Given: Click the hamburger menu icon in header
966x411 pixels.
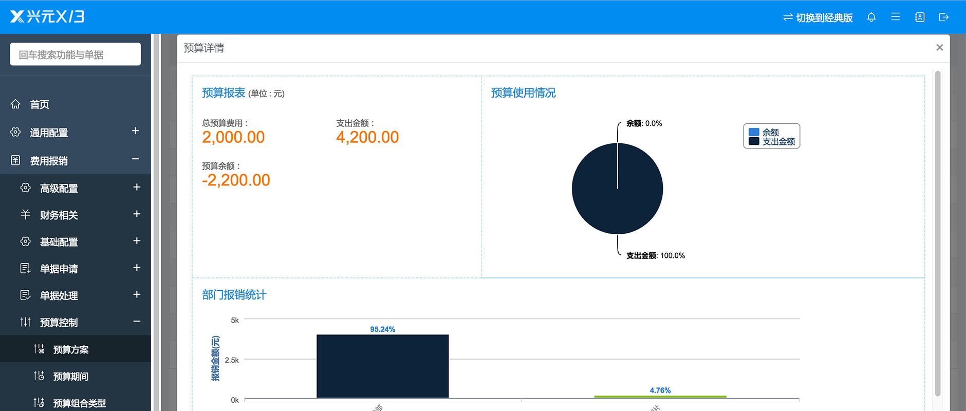Looking at the screenshot, I should [x=896, y=17].
